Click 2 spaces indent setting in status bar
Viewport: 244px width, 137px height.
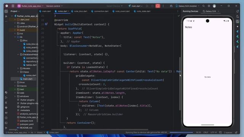[228, 132]
